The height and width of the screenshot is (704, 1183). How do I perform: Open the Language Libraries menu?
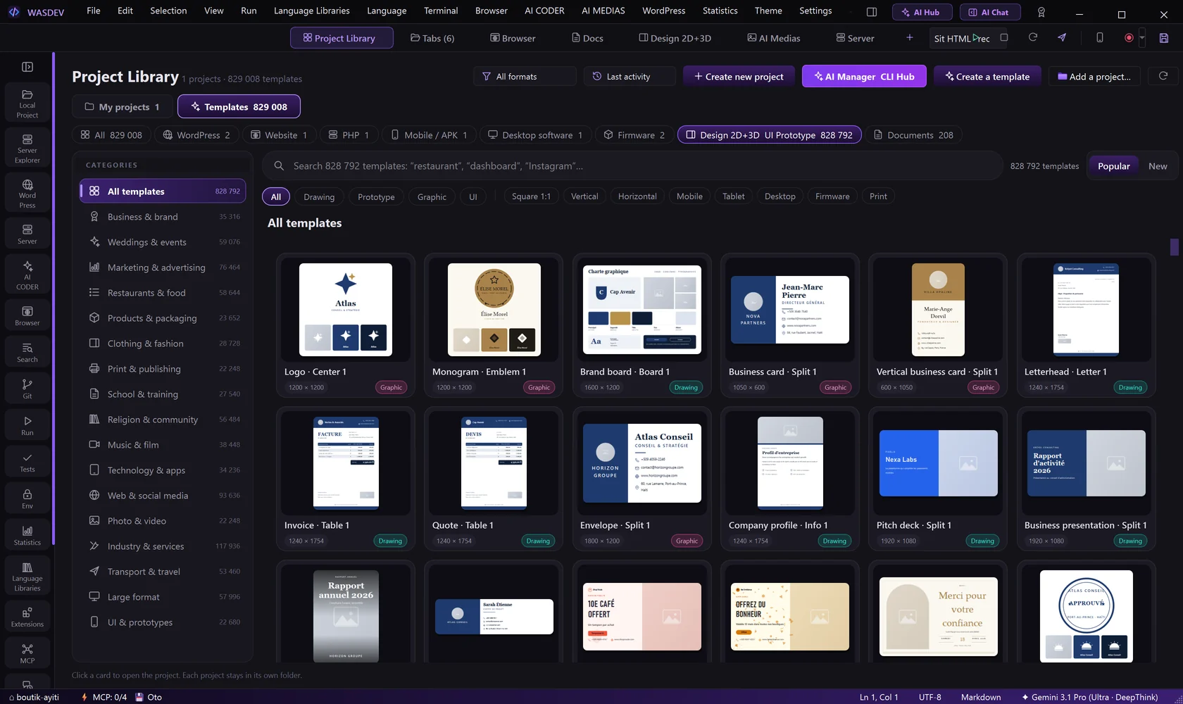tap(311, 11)
